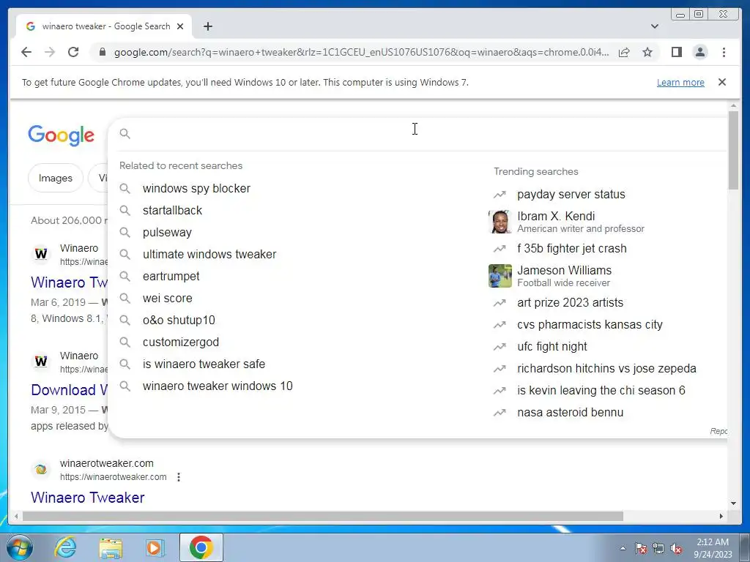Select suggestion windows spy blocker

[x=196, y=188]
